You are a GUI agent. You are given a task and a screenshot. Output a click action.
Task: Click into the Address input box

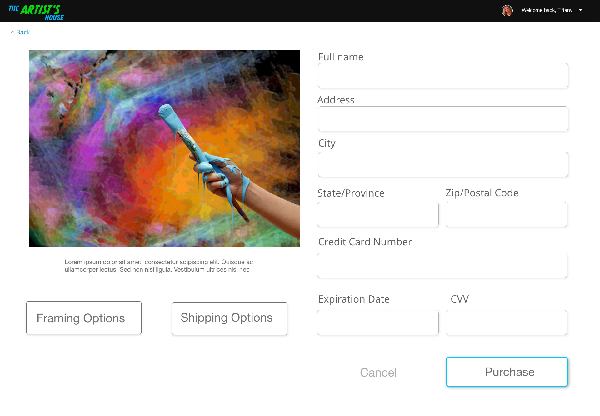tap(443, 119)
